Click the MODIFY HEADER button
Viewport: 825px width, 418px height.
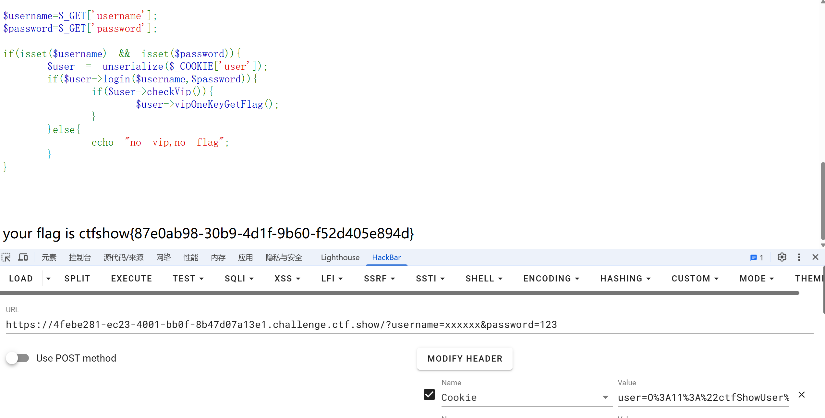465,359
